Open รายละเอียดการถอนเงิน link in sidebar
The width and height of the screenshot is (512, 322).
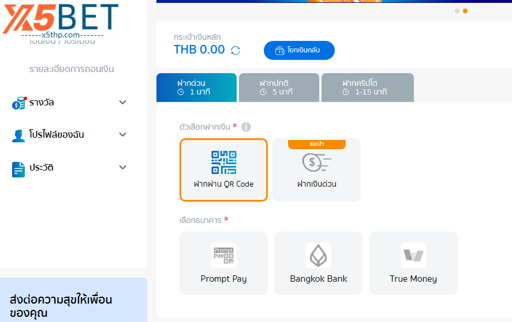(72, 69)
